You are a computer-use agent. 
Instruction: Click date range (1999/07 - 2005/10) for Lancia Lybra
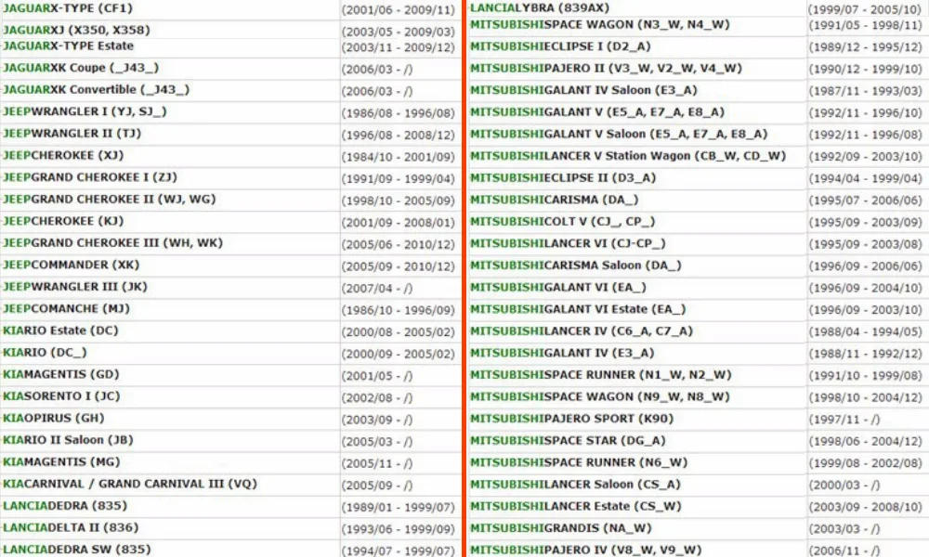coord(865,9)
